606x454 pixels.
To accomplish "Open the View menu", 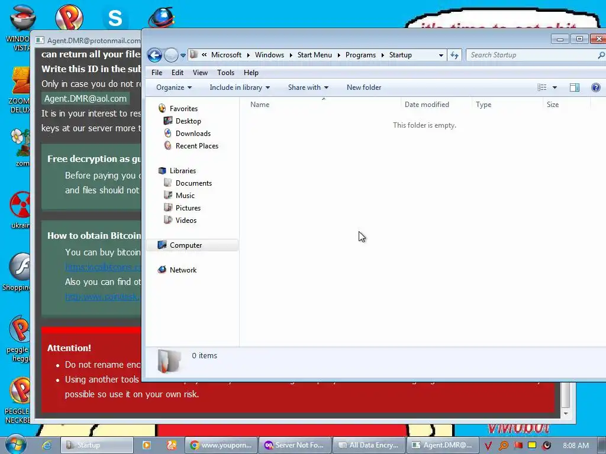I will (x=200, y=73).
